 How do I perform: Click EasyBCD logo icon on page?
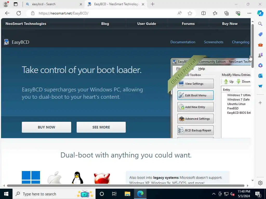6,42
